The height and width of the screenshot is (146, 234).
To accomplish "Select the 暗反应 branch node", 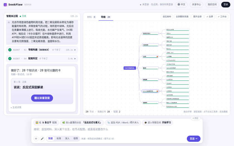I will click(150, 68).
